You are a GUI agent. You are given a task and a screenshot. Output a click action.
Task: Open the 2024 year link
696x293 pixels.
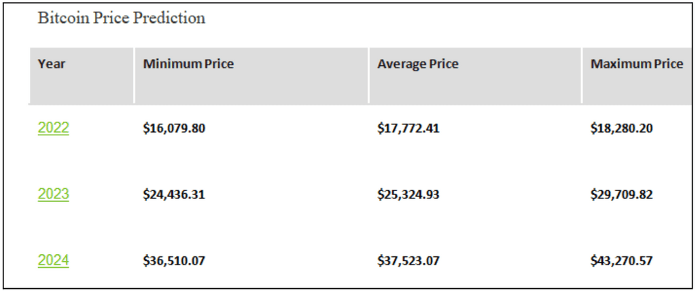coord(53,260)
